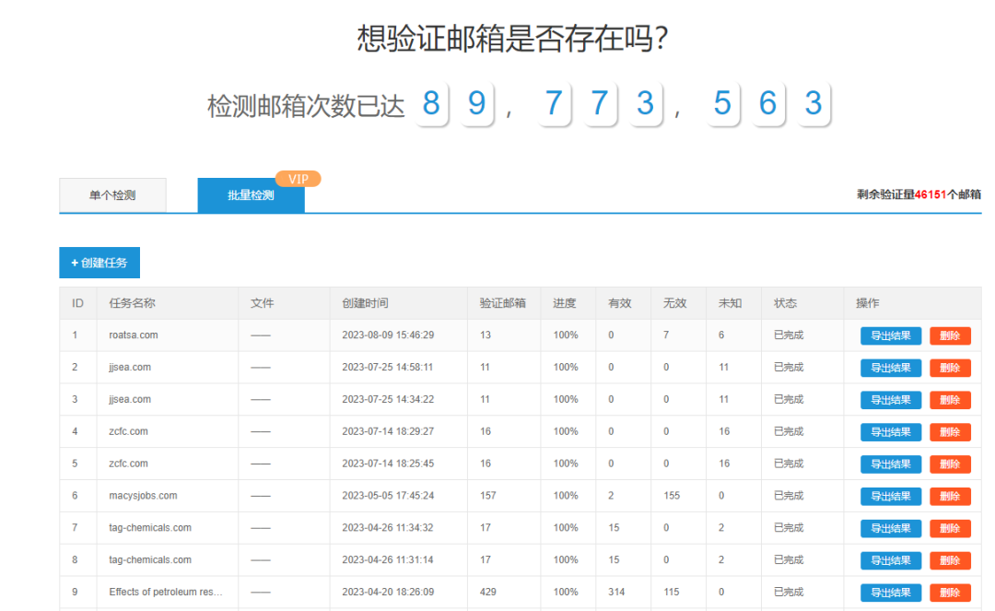Export results for roatsa.com task
Image resolution: width=995 pixels, height=611 pixels.
890,335
